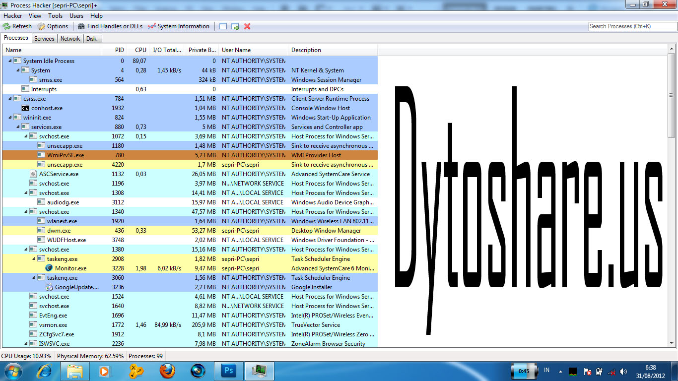Switch to the Network tab
This screenshot has width=678, height=381.
(x=70, y=39)
